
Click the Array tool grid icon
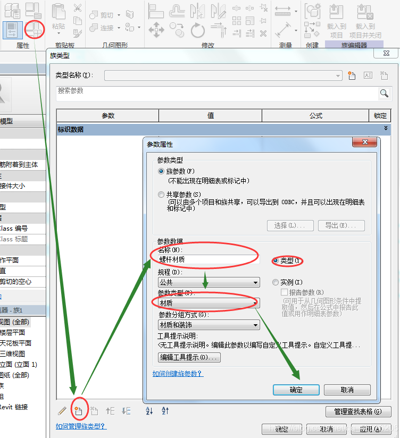click(237, 21)
